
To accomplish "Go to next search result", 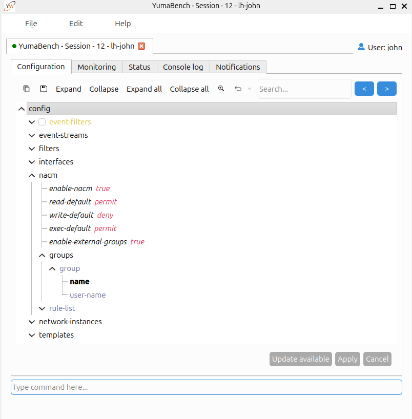I will (387, 89).
